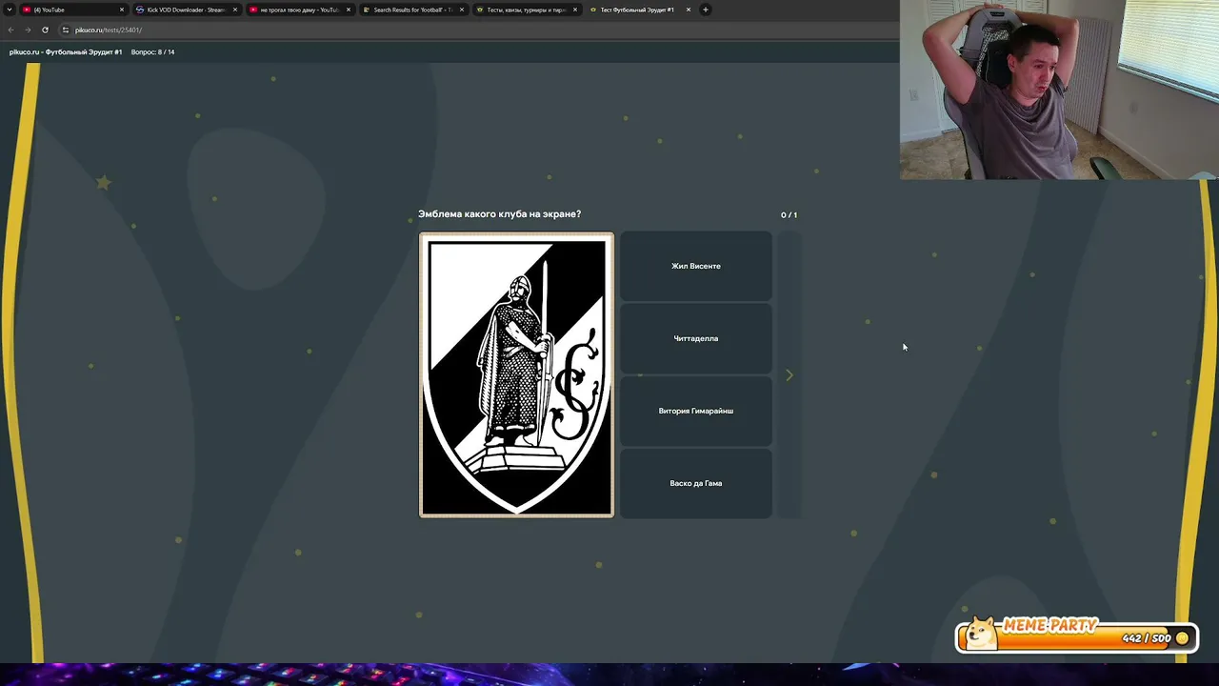Close the (4) YouTube tab

(122, 10)
